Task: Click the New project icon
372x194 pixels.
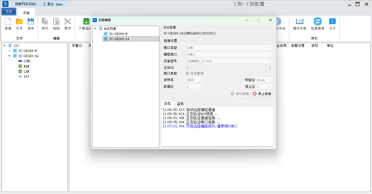Action: 8,22
